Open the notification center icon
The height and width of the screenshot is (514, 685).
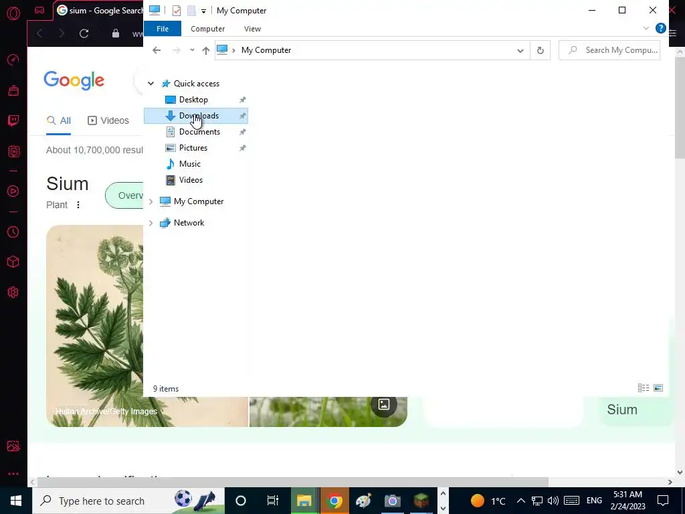click(663, 501)
